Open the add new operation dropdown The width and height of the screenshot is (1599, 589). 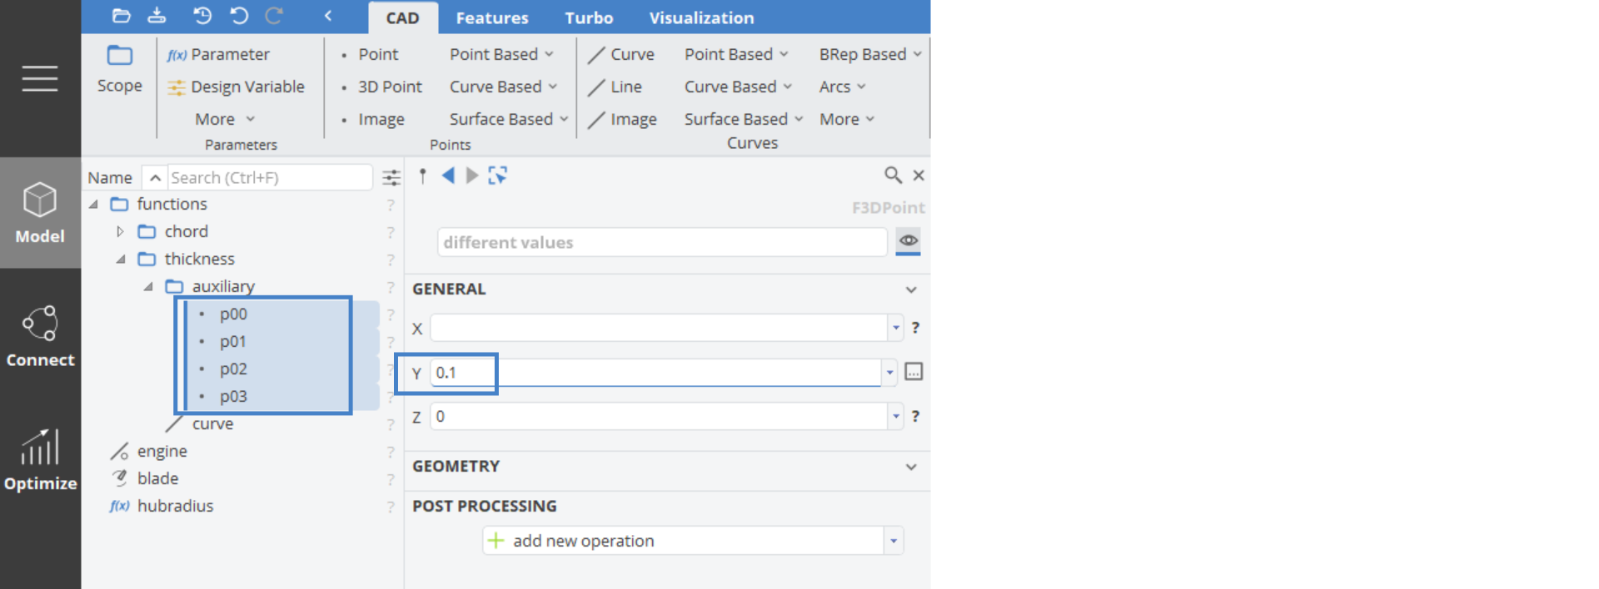(x=894, y=541)
